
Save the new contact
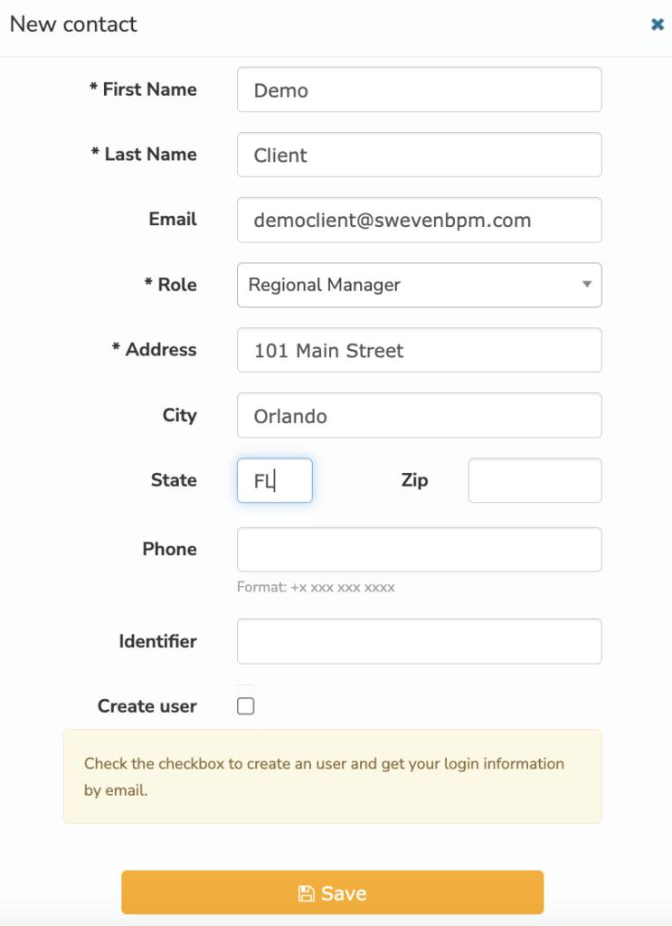pos(333,893)
